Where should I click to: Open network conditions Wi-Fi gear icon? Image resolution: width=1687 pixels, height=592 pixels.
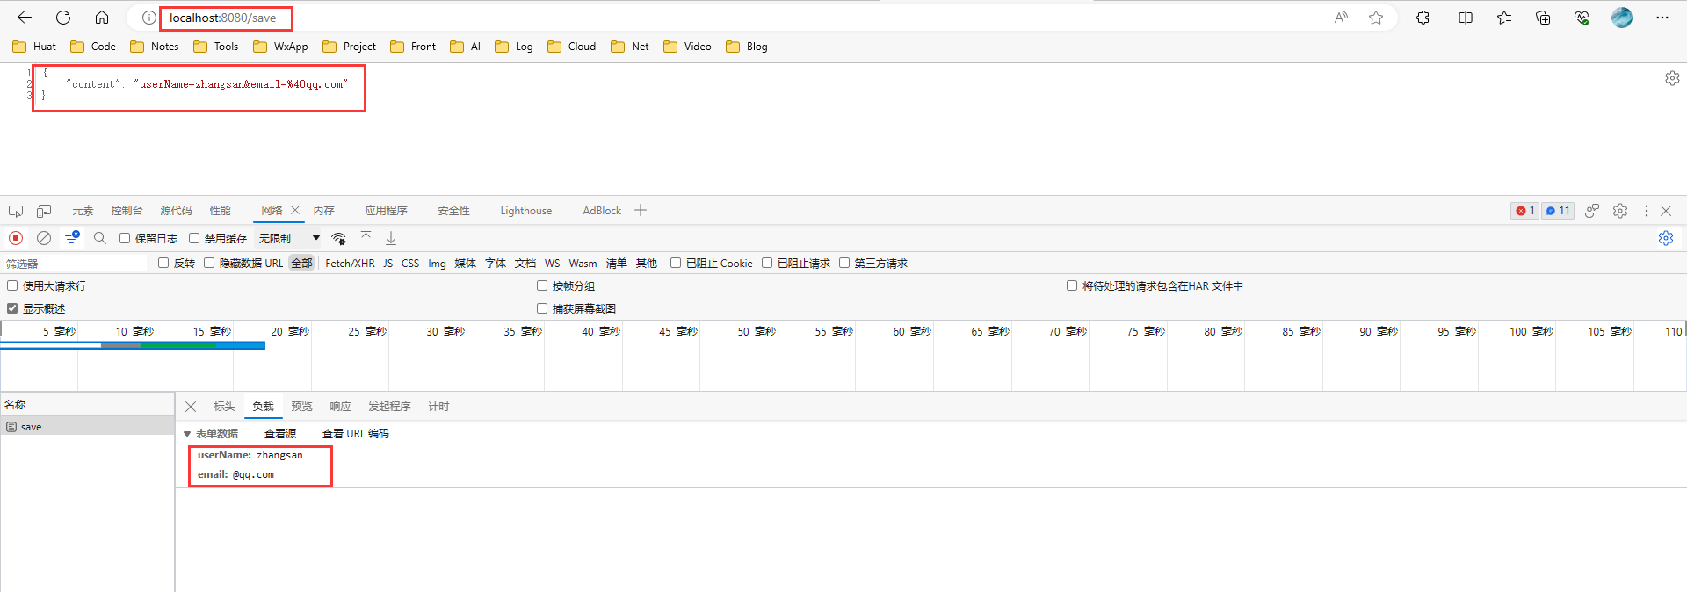click(339, 238)
